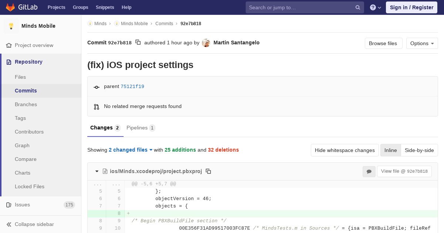Open Branches in the Repository sidebar
This screenshot has height=233, width=444.
click(26, 104)
